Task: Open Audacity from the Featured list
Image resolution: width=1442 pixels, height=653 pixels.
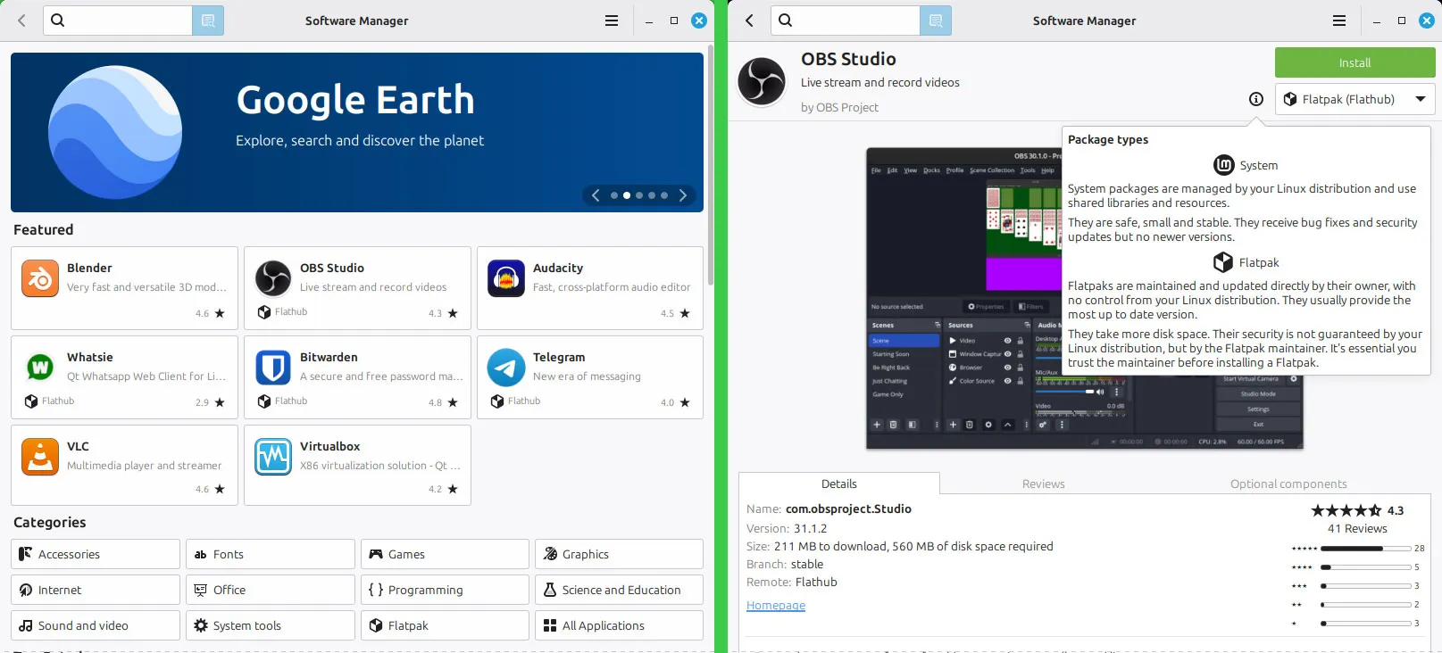Action: tap(590, 288)
